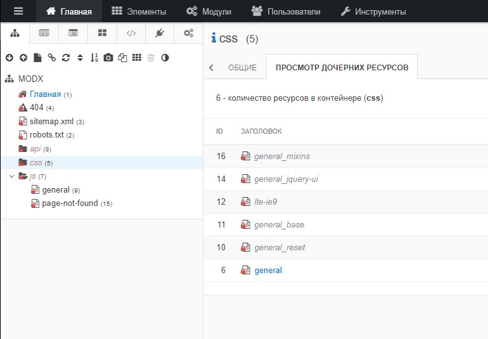The image size is (488, 339).
Task: Switch to the modules gears sidebar tab
Action: point(188,33)
